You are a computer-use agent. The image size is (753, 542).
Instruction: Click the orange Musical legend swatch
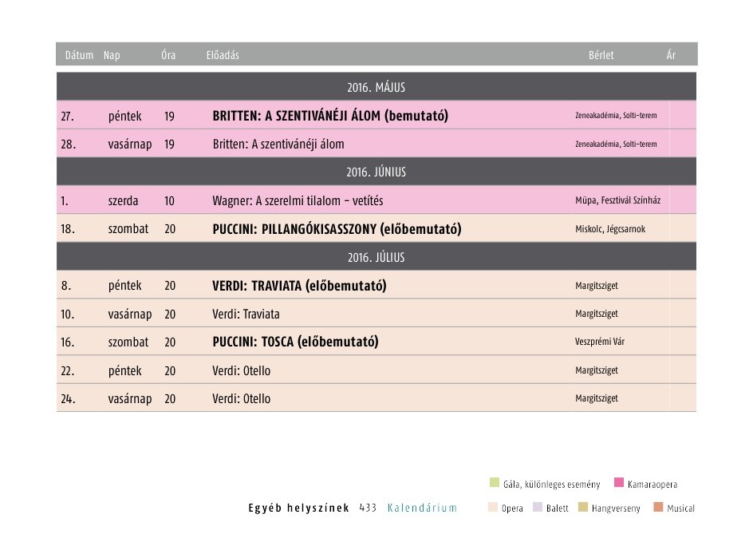(x=658, y=508)
